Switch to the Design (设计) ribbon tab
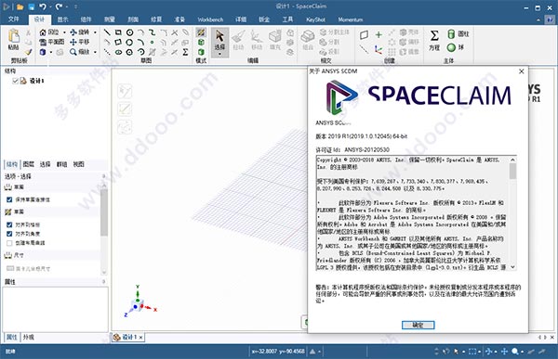Image resolution: width=558 pixels, height=359 pixels. click(x=39, y=19)
